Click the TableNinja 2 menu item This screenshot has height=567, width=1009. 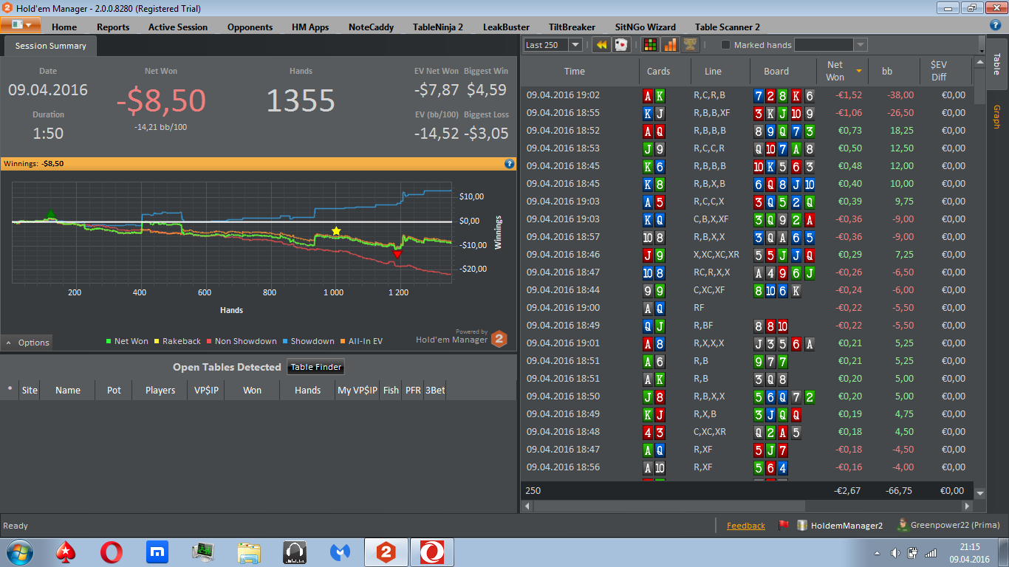coord(438,27)
